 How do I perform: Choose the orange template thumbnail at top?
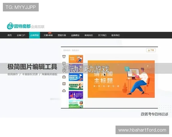click(x=76, y=59)
